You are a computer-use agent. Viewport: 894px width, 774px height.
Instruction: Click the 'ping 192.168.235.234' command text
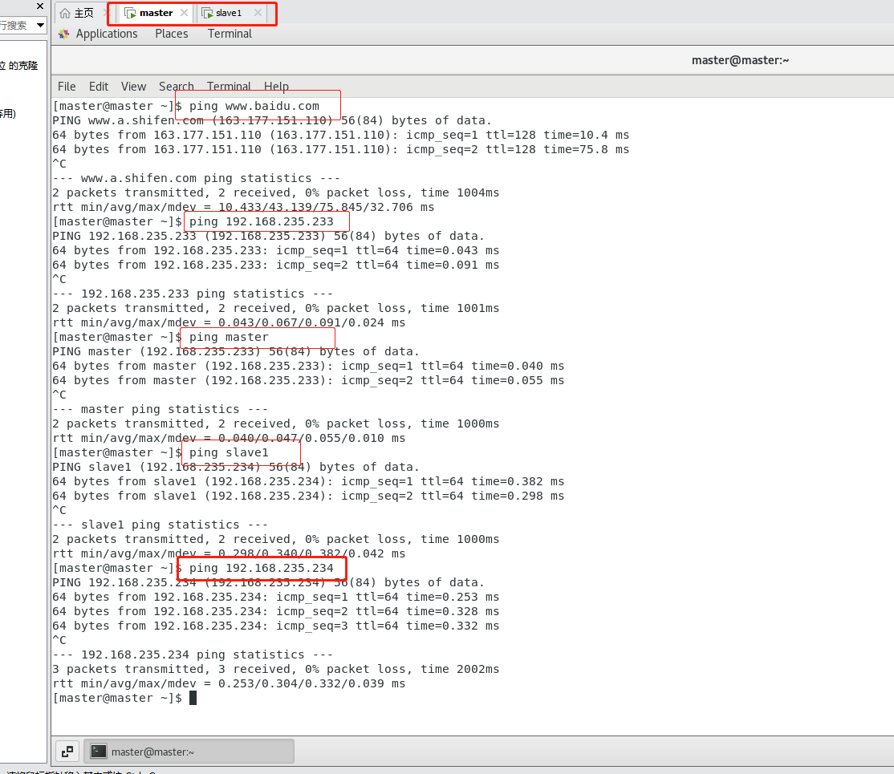[261, 568]
